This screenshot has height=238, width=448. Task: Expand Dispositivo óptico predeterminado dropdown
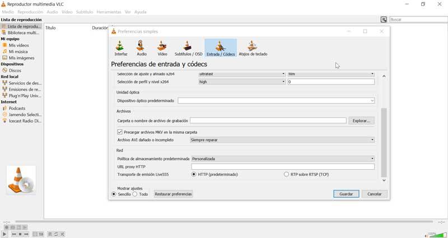(x=276, y=101)
